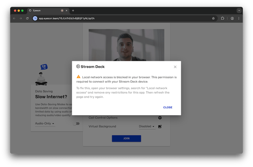Viewport: 253px width, 167px height.
Task: Click the Stream Deck logo icon
Action: pyautogui.click(x=78, y=66)
